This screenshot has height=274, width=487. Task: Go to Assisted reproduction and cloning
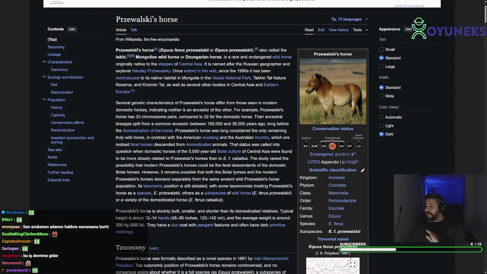[72, 140]
